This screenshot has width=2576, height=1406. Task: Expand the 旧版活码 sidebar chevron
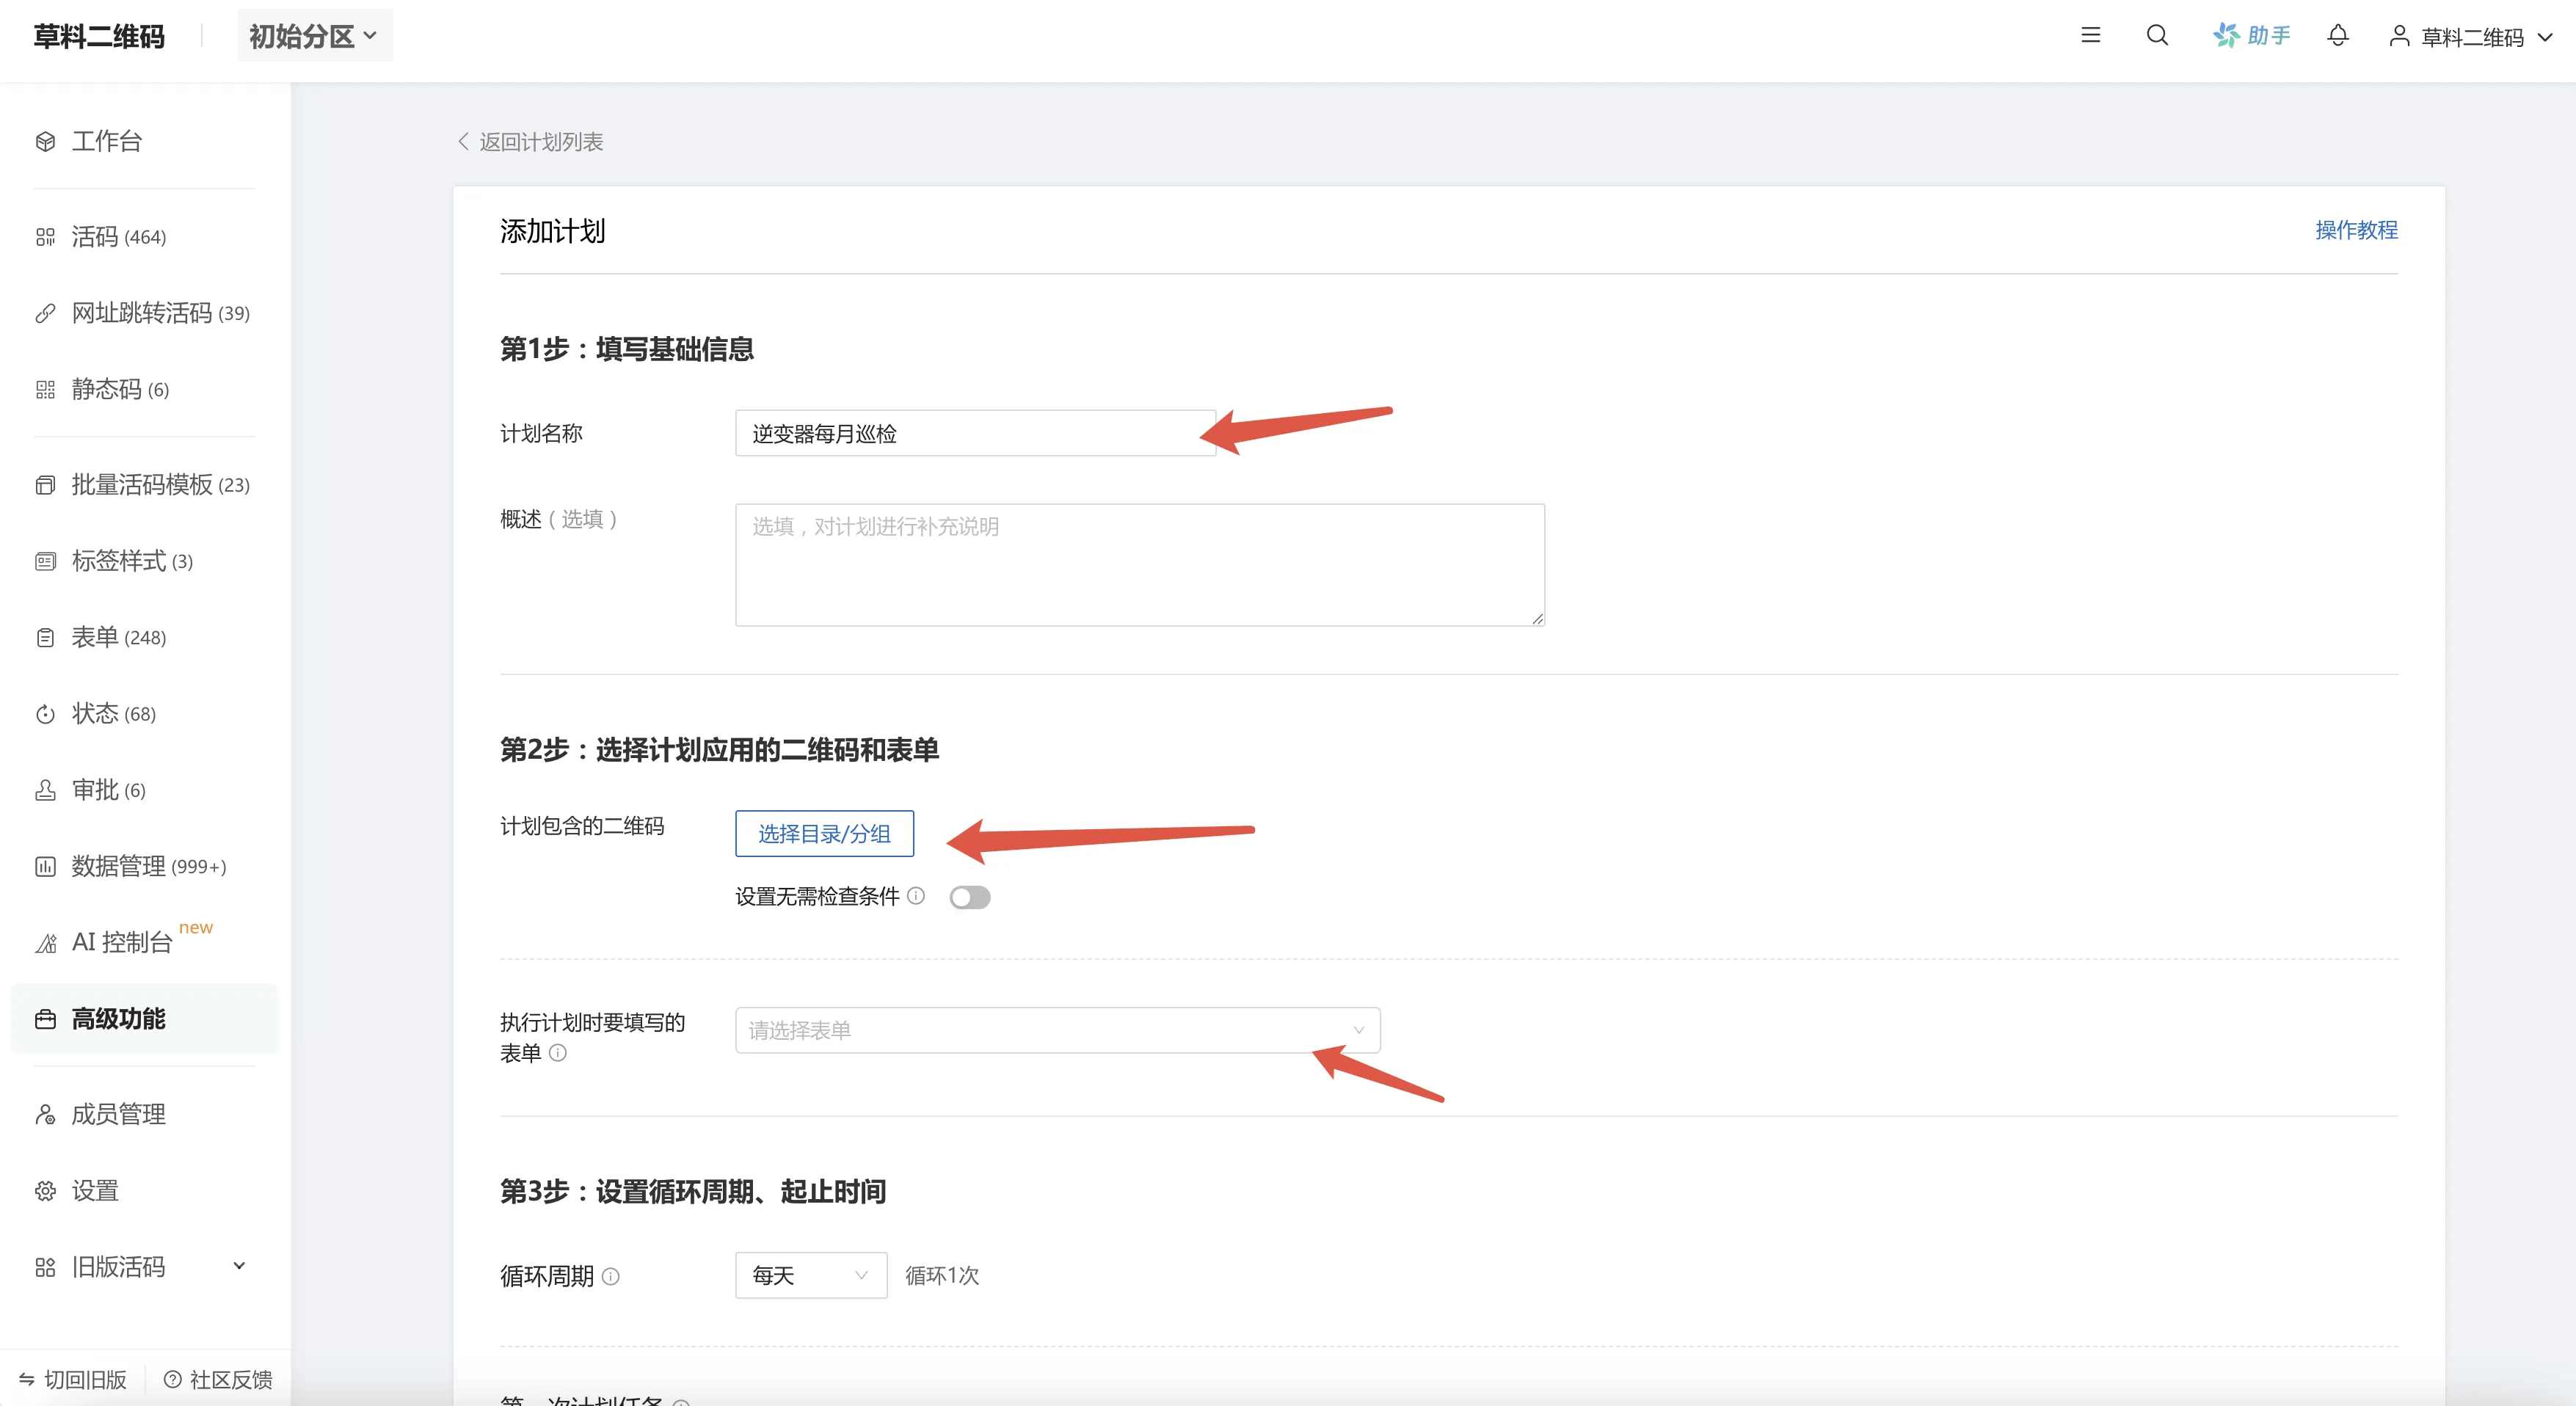239,1266
